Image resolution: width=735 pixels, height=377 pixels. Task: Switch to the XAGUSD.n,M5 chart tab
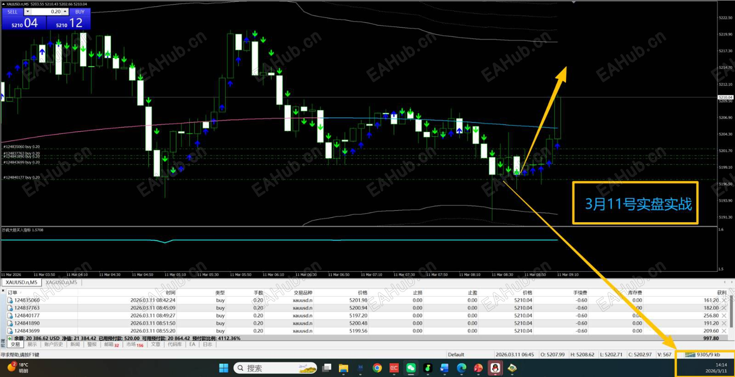61,283
